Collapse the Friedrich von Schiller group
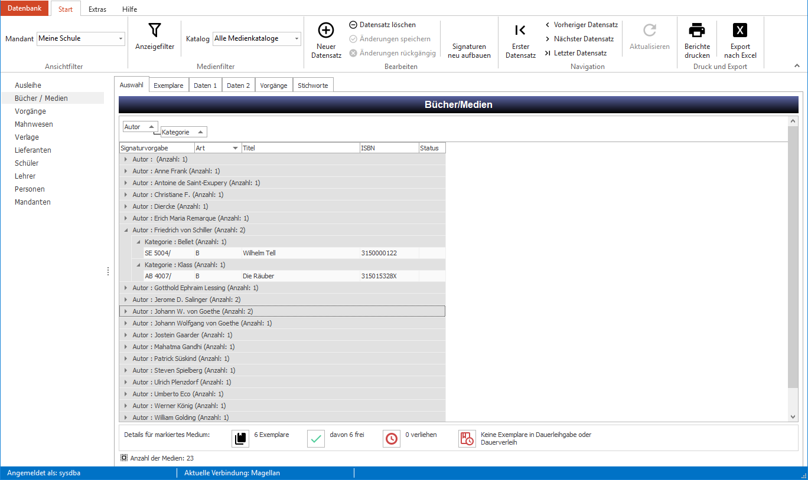 [x=125, y=230]
